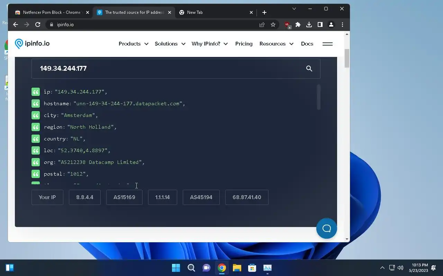Click the AS45194 example button
443x276 pixels.
coord(201,197)
